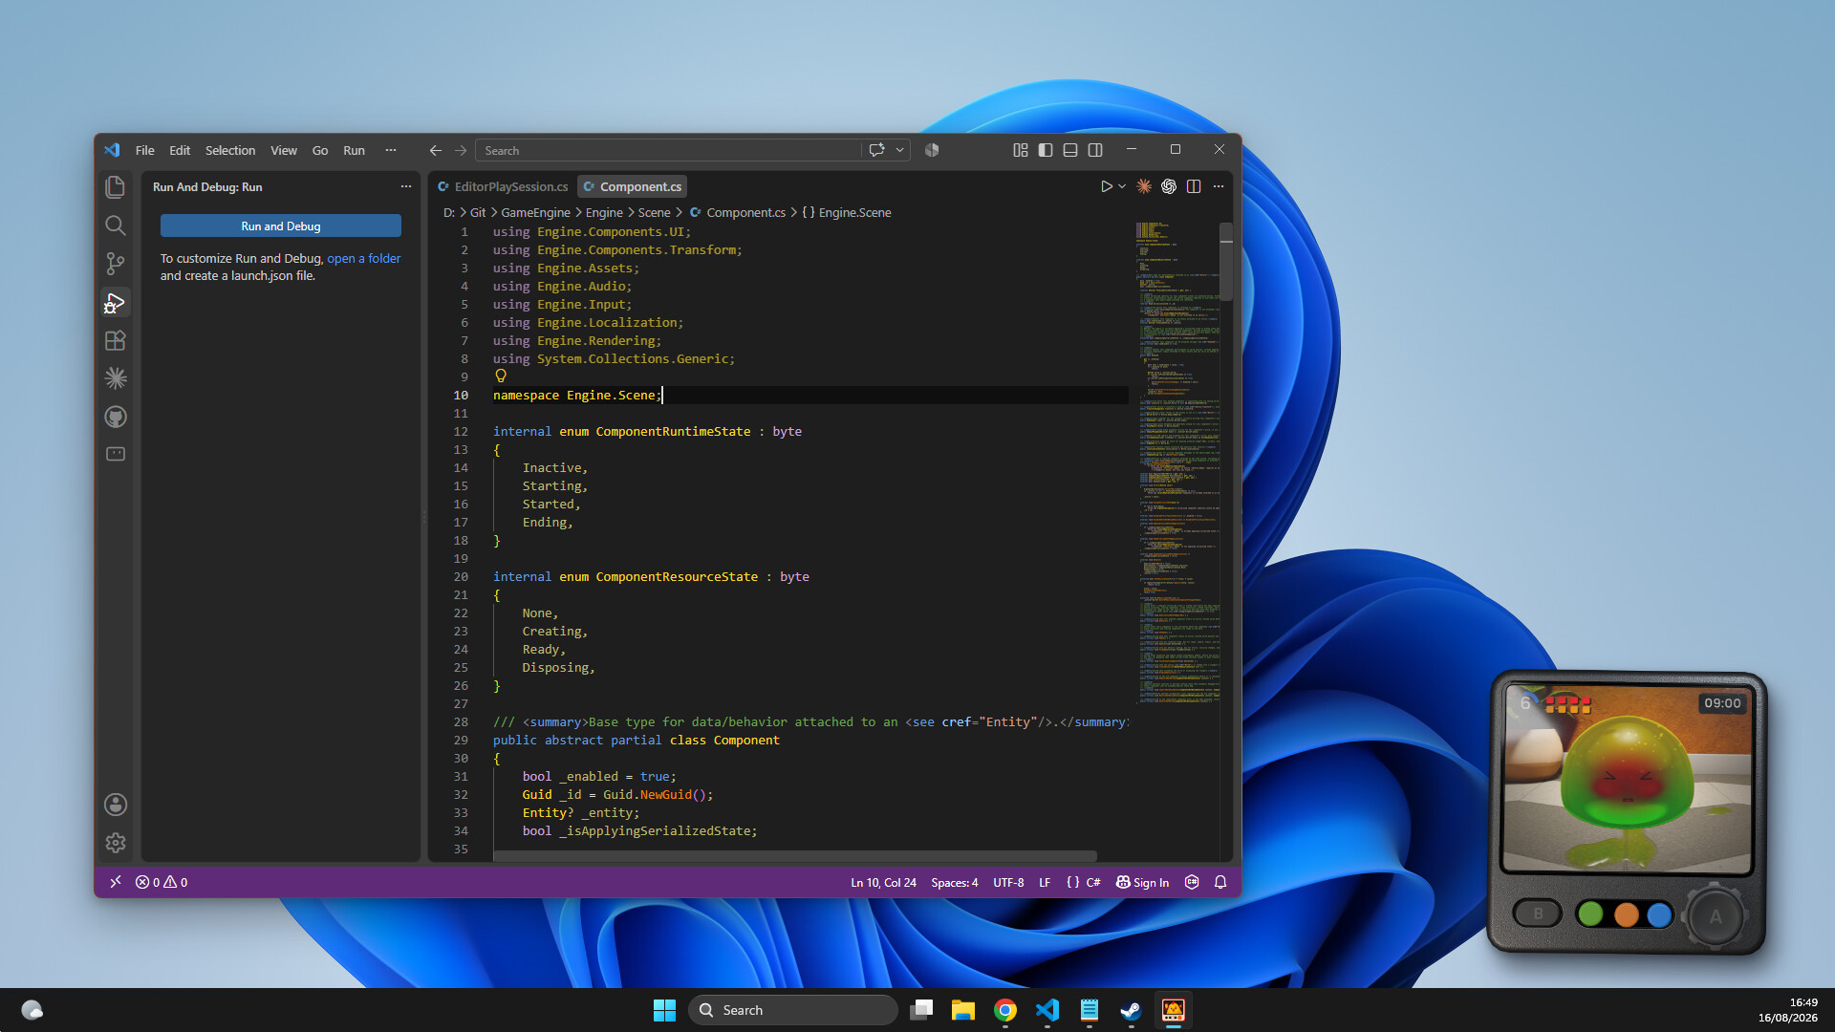Viewport: 1835px width, 1032px height.
Task: Split the editor to the right
Action: [x=1194, y=186]
